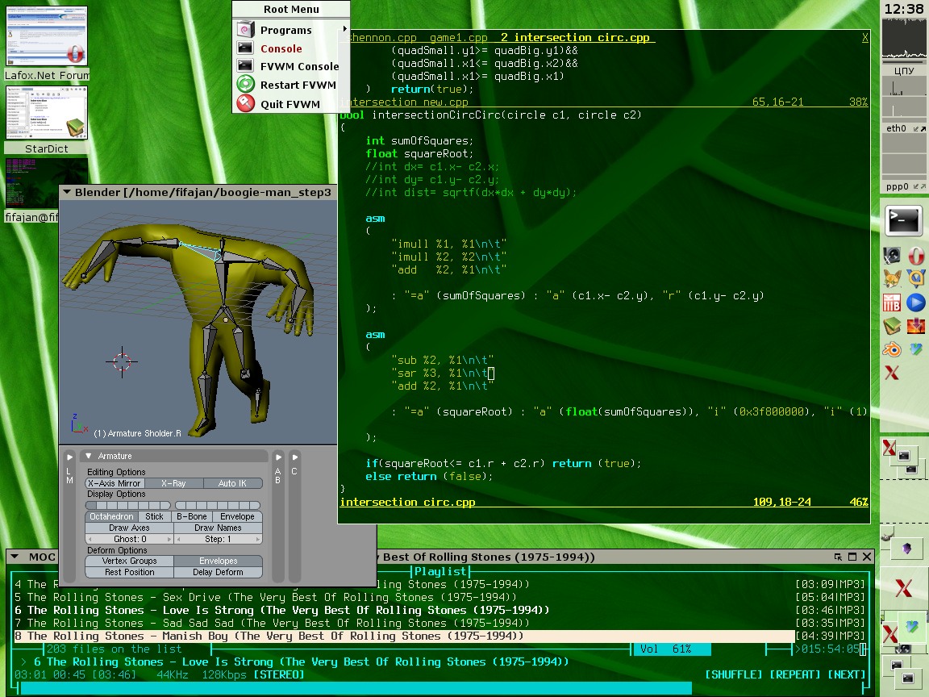Click the 12:38 clock
The image size is (929, 697).
click(904, 9)
